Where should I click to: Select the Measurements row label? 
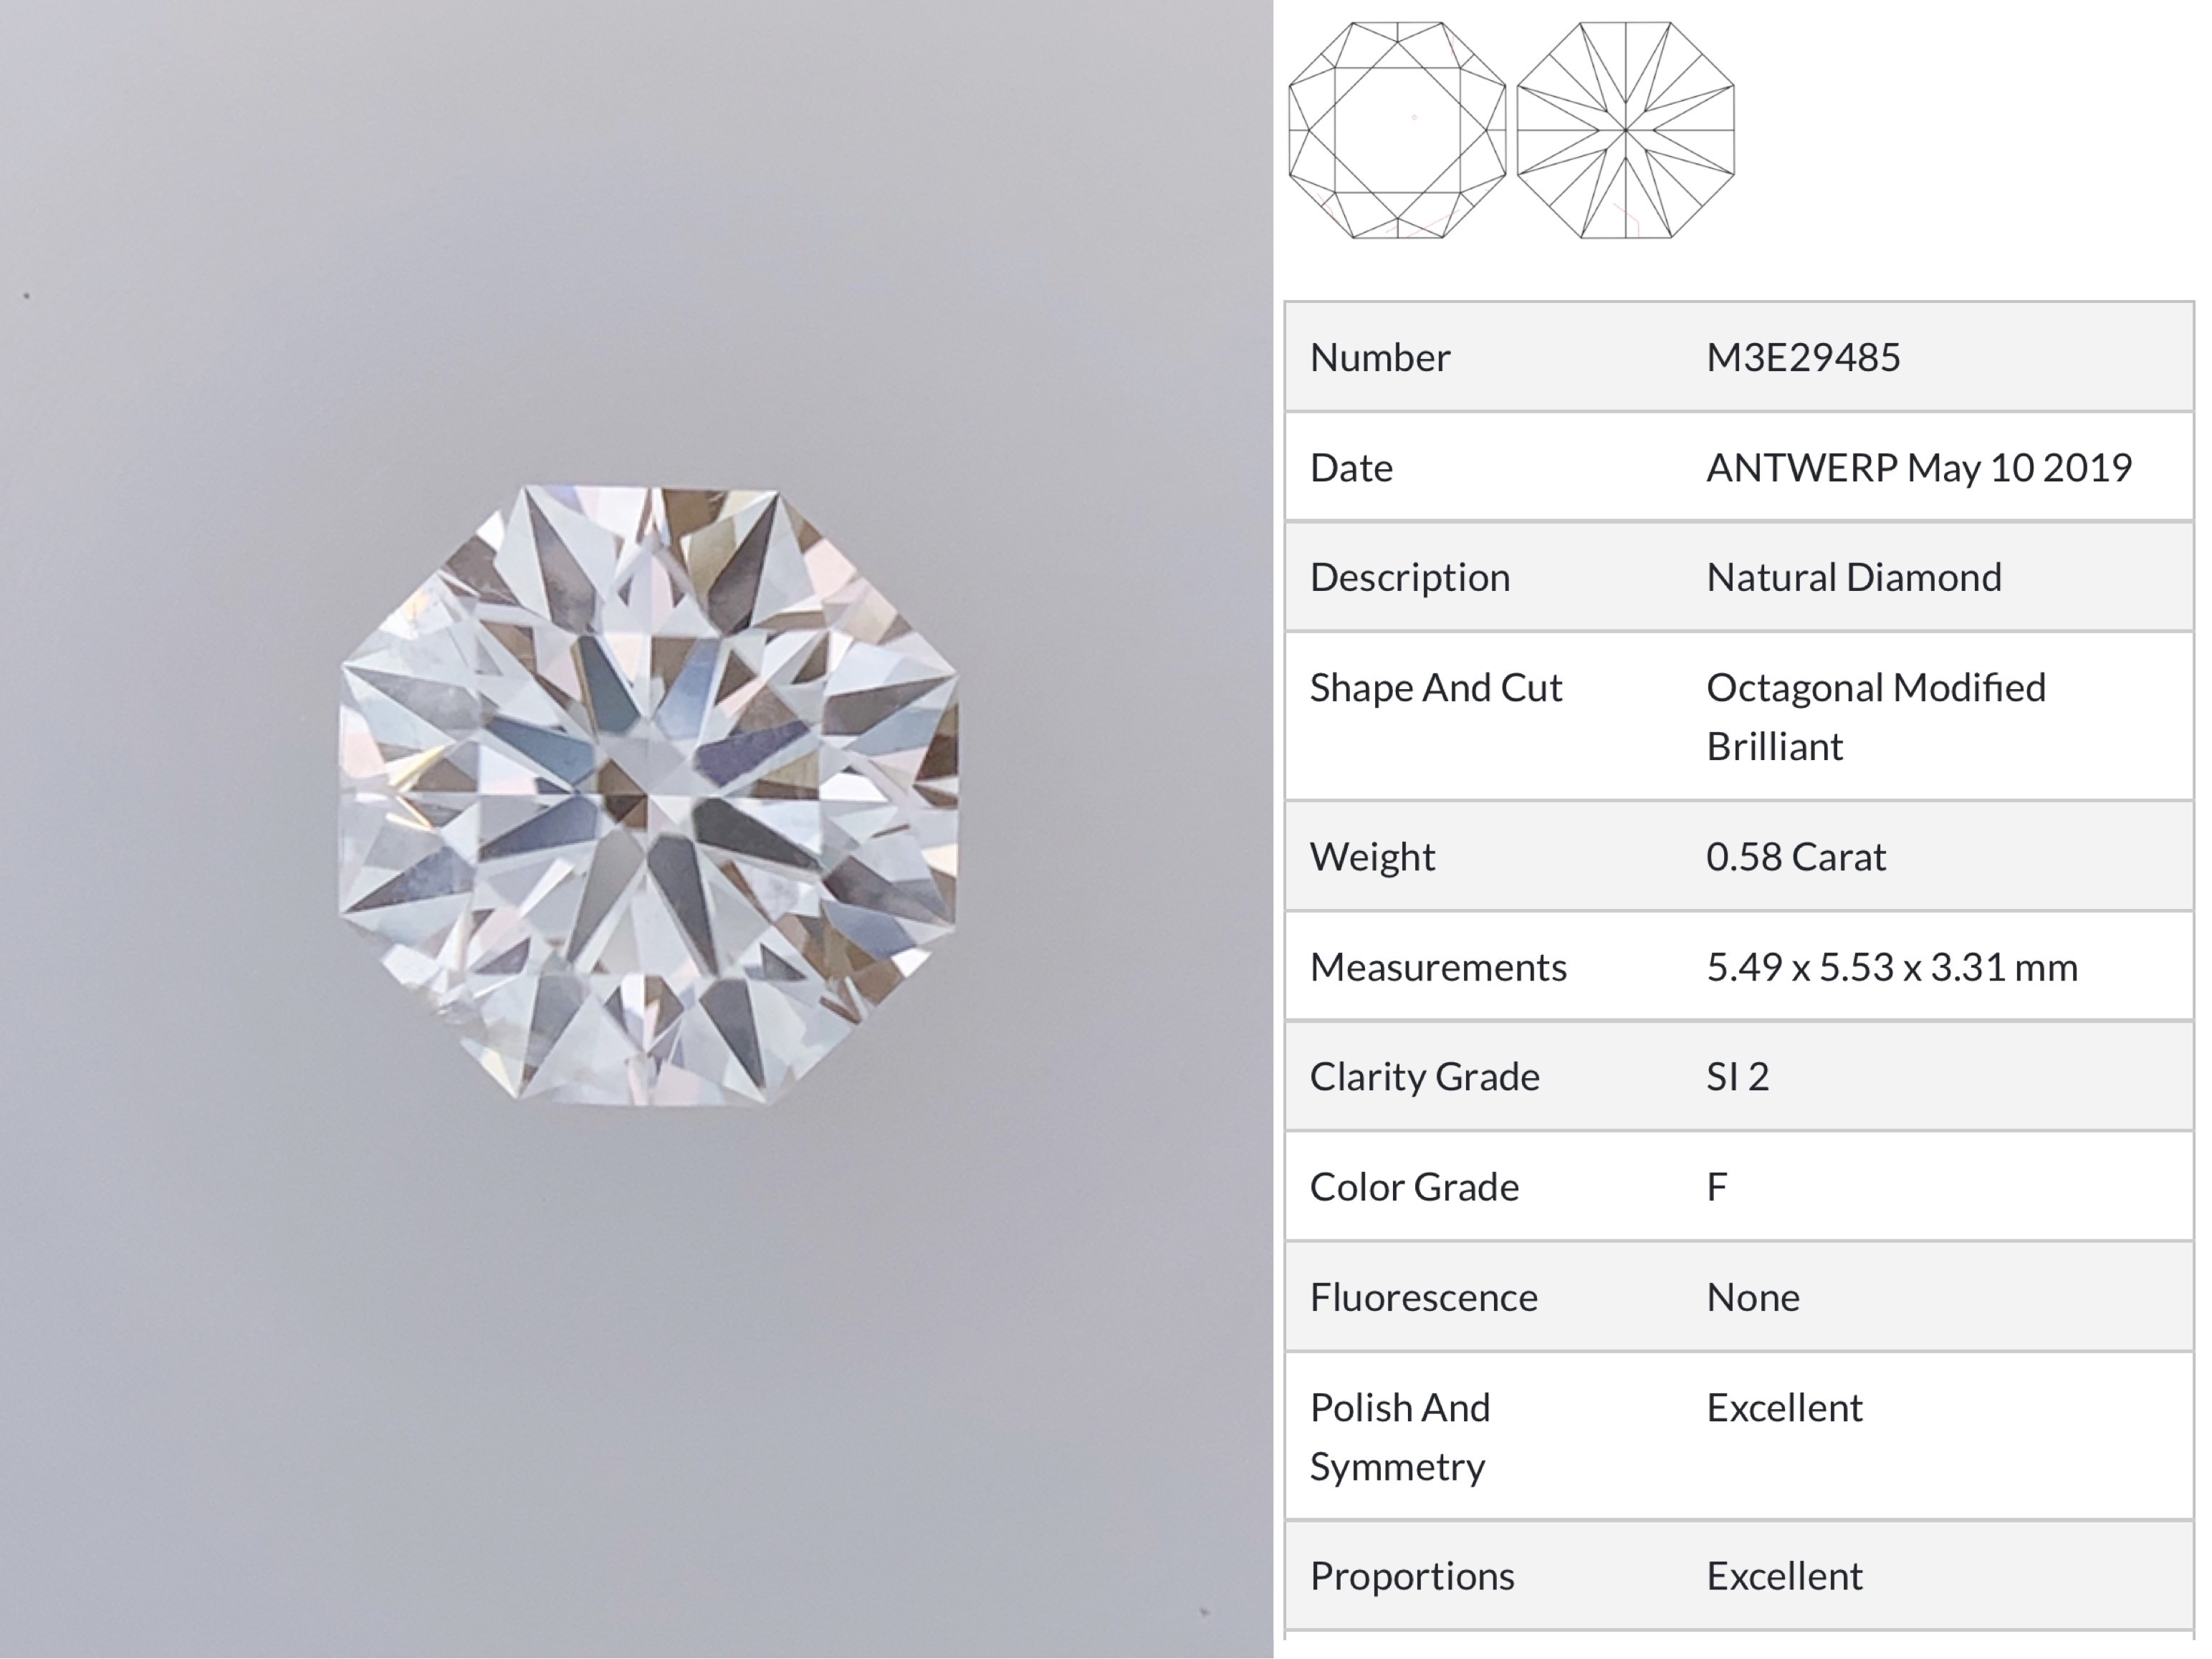click(x=1437, y=968)
